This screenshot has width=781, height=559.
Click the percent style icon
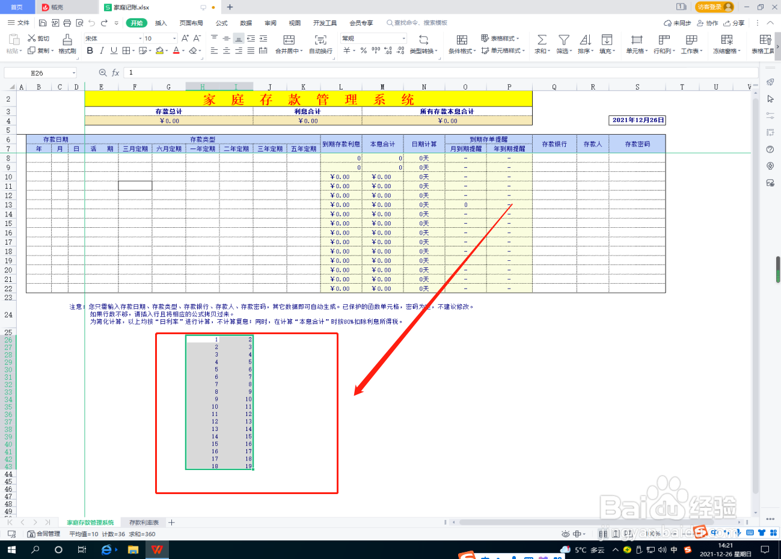tap(364, 50)
